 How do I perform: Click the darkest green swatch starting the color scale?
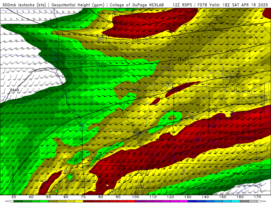[x=18, y=201]
